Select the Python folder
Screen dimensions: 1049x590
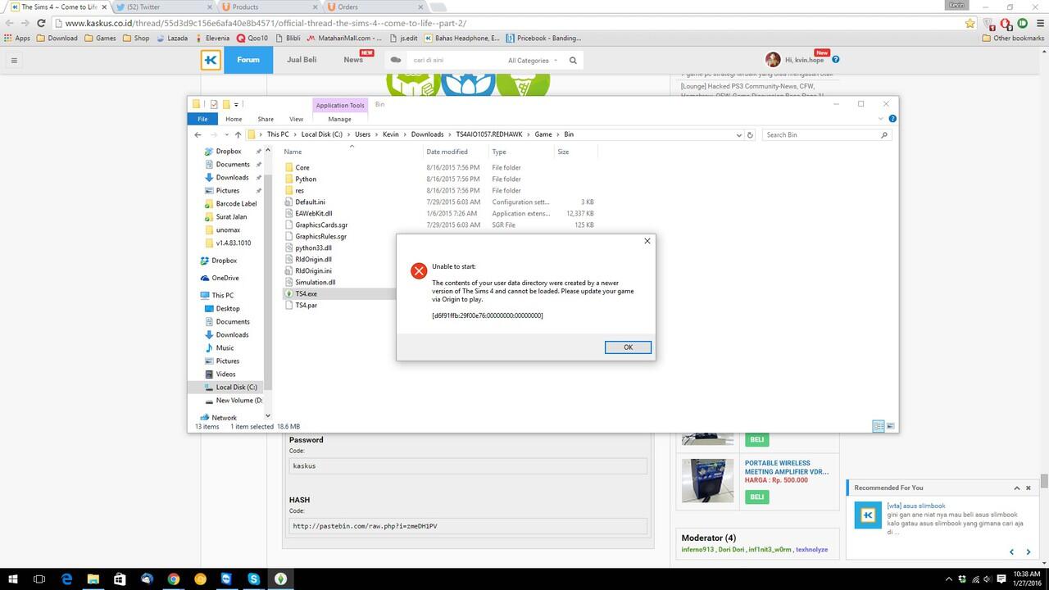point(306,179)
